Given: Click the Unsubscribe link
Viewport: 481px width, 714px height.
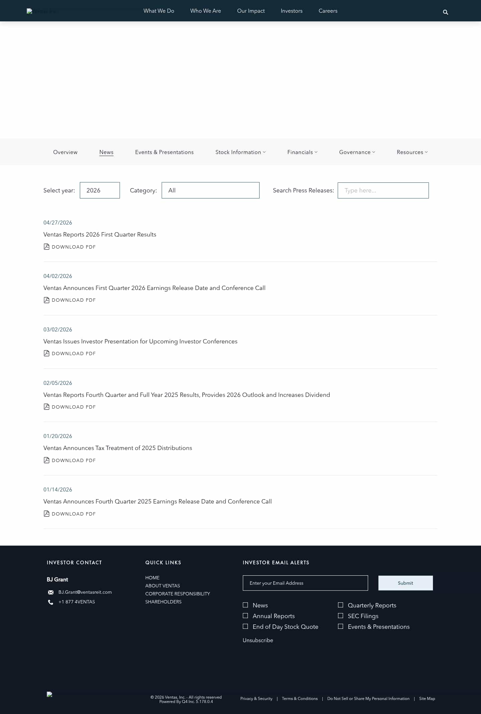Looking at the screenshot, I should [258, 640].
